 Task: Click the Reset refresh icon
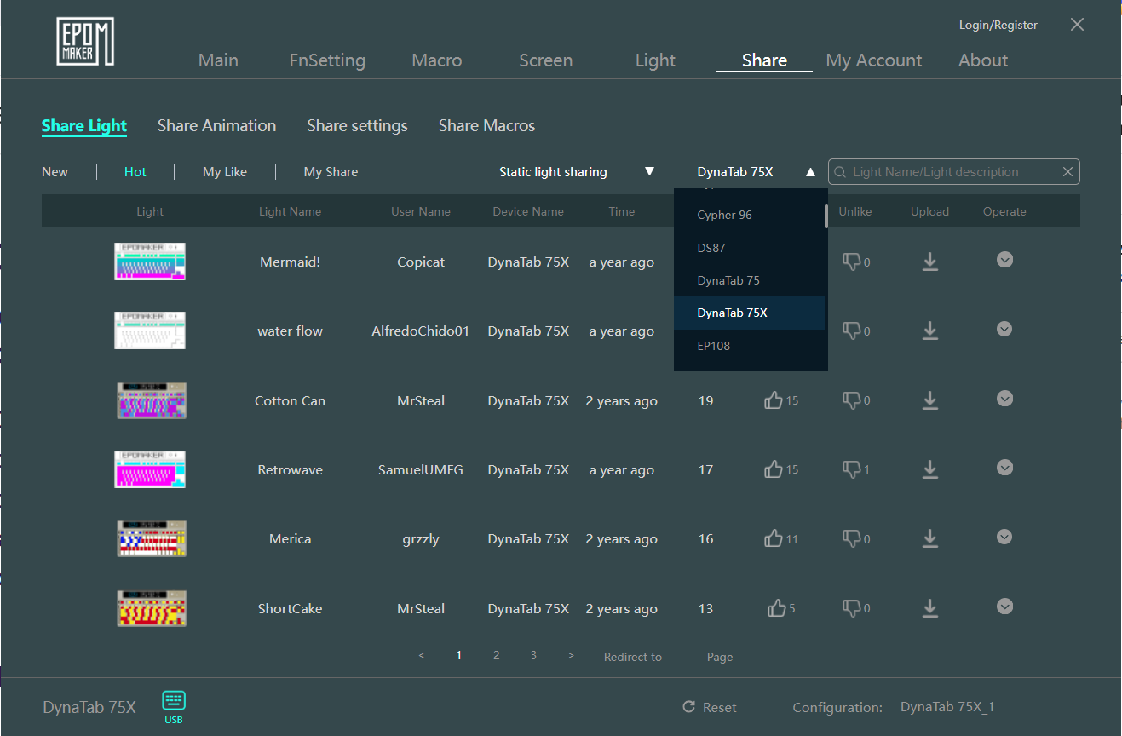(689, 707)
